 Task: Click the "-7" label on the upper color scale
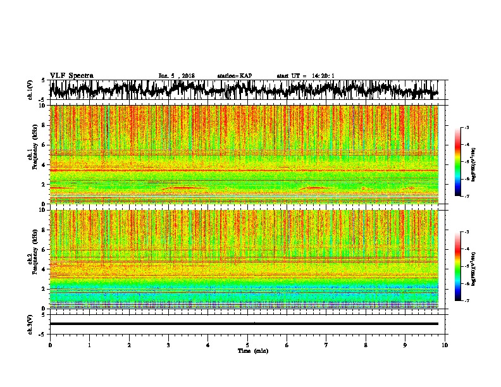coord(466,196)
